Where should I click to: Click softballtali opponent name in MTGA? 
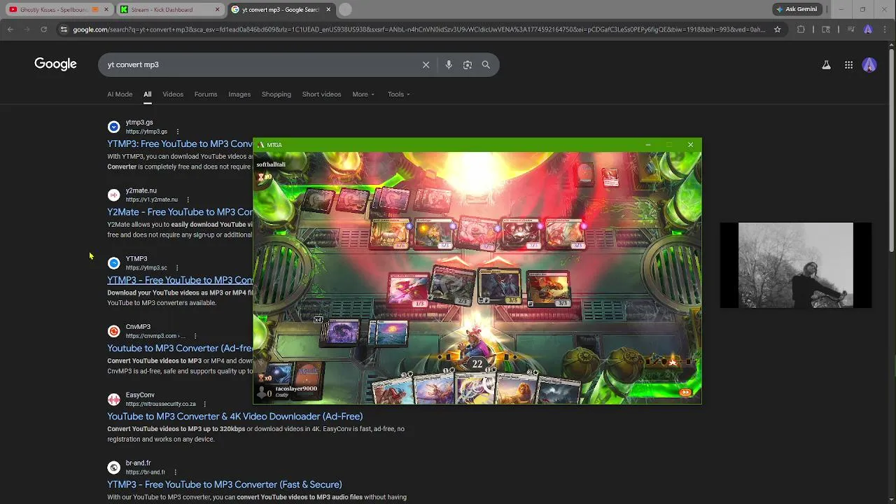pyautogui.click(x=271, y=164)
